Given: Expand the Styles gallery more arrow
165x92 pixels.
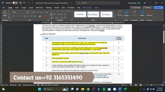Looking at the screenshot, I should click(114, 17).
